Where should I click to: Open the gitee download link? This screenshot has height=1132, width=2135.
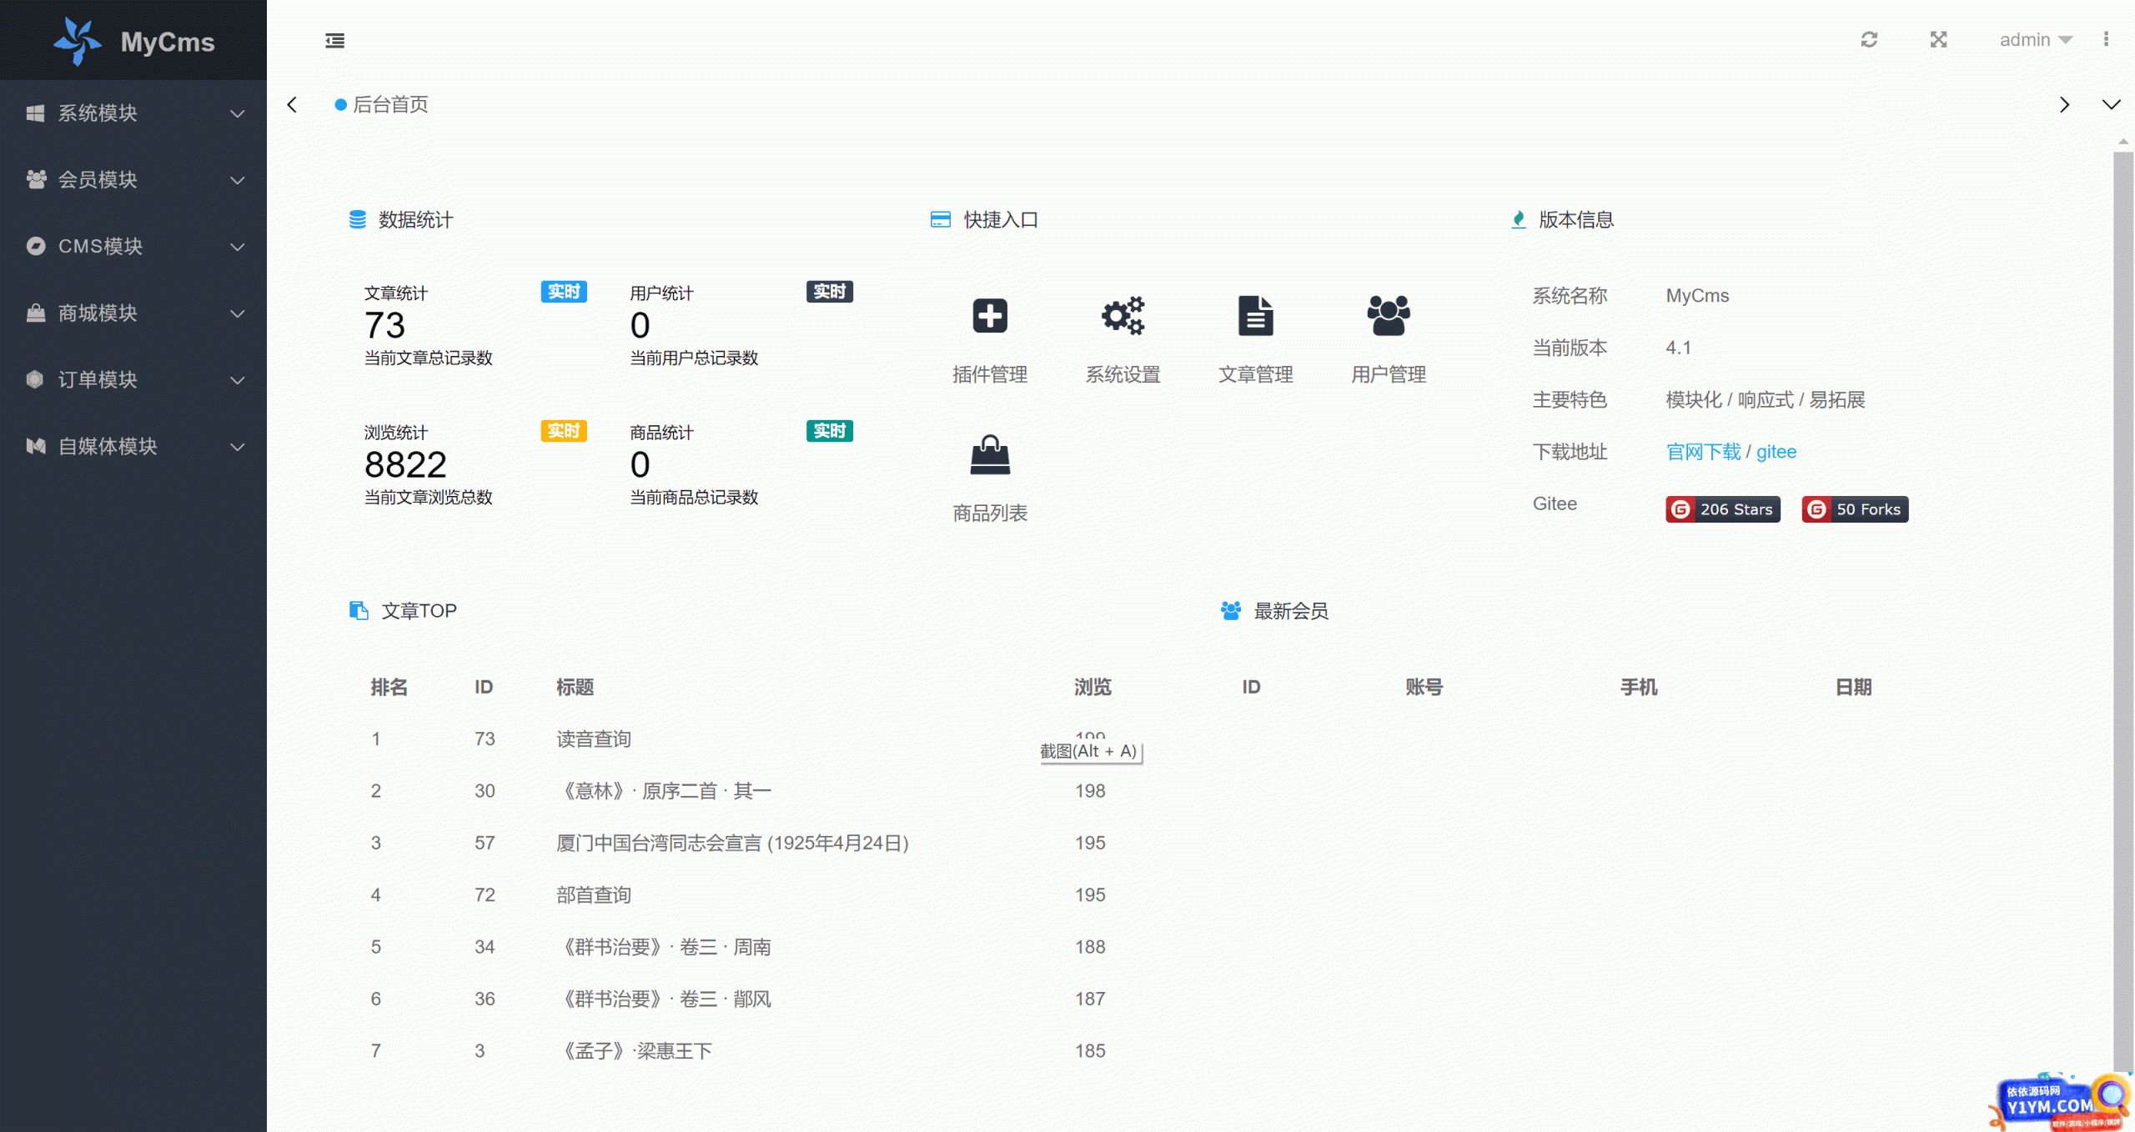pos(1776,452)
